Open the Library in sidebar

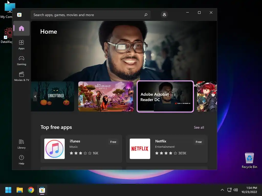pos(21,144)
